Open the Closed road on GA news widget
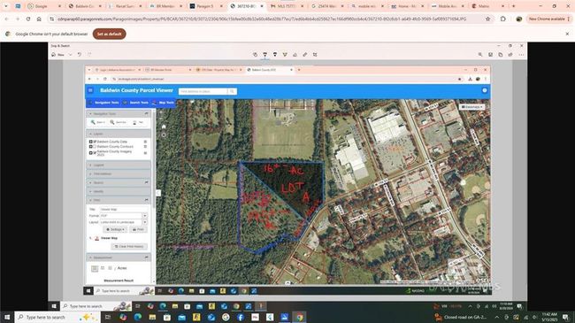 point(461,317)
